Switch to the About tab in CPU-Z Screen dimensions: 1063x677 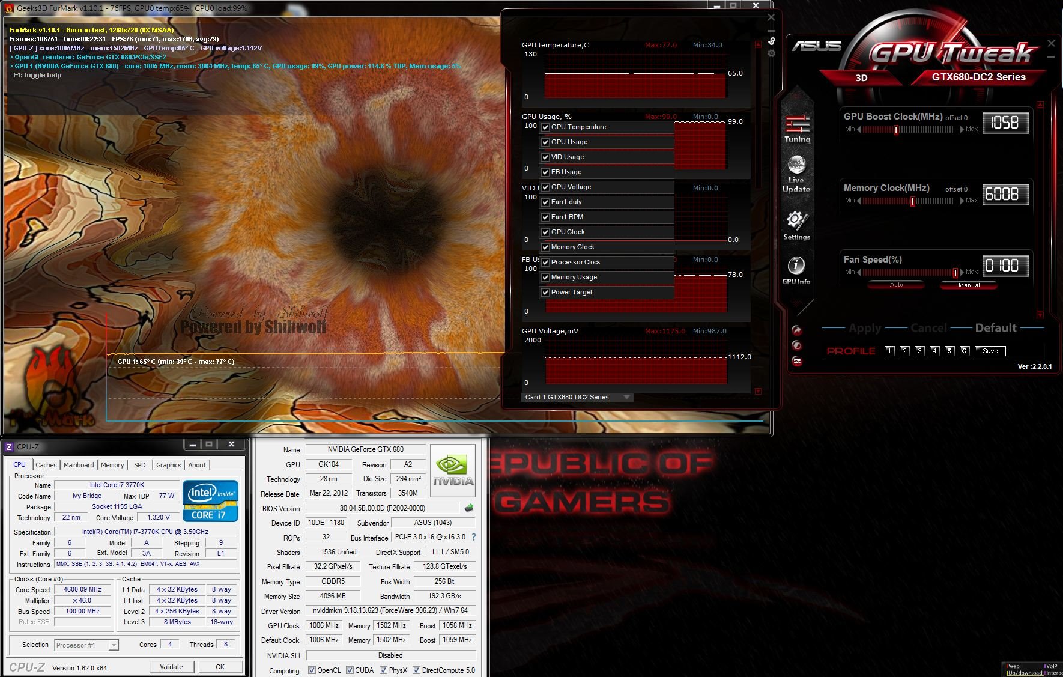pyautogui.click(x=197, y=465)
